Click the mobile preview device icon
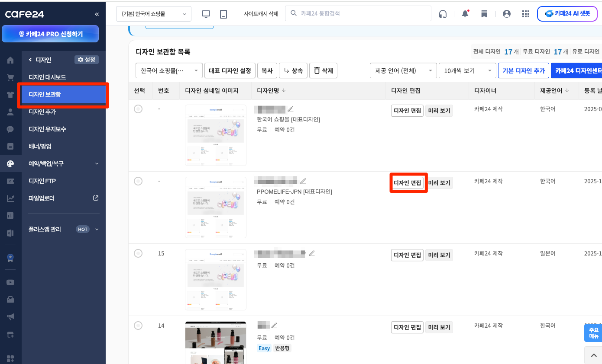 click(x=223, y=14)
